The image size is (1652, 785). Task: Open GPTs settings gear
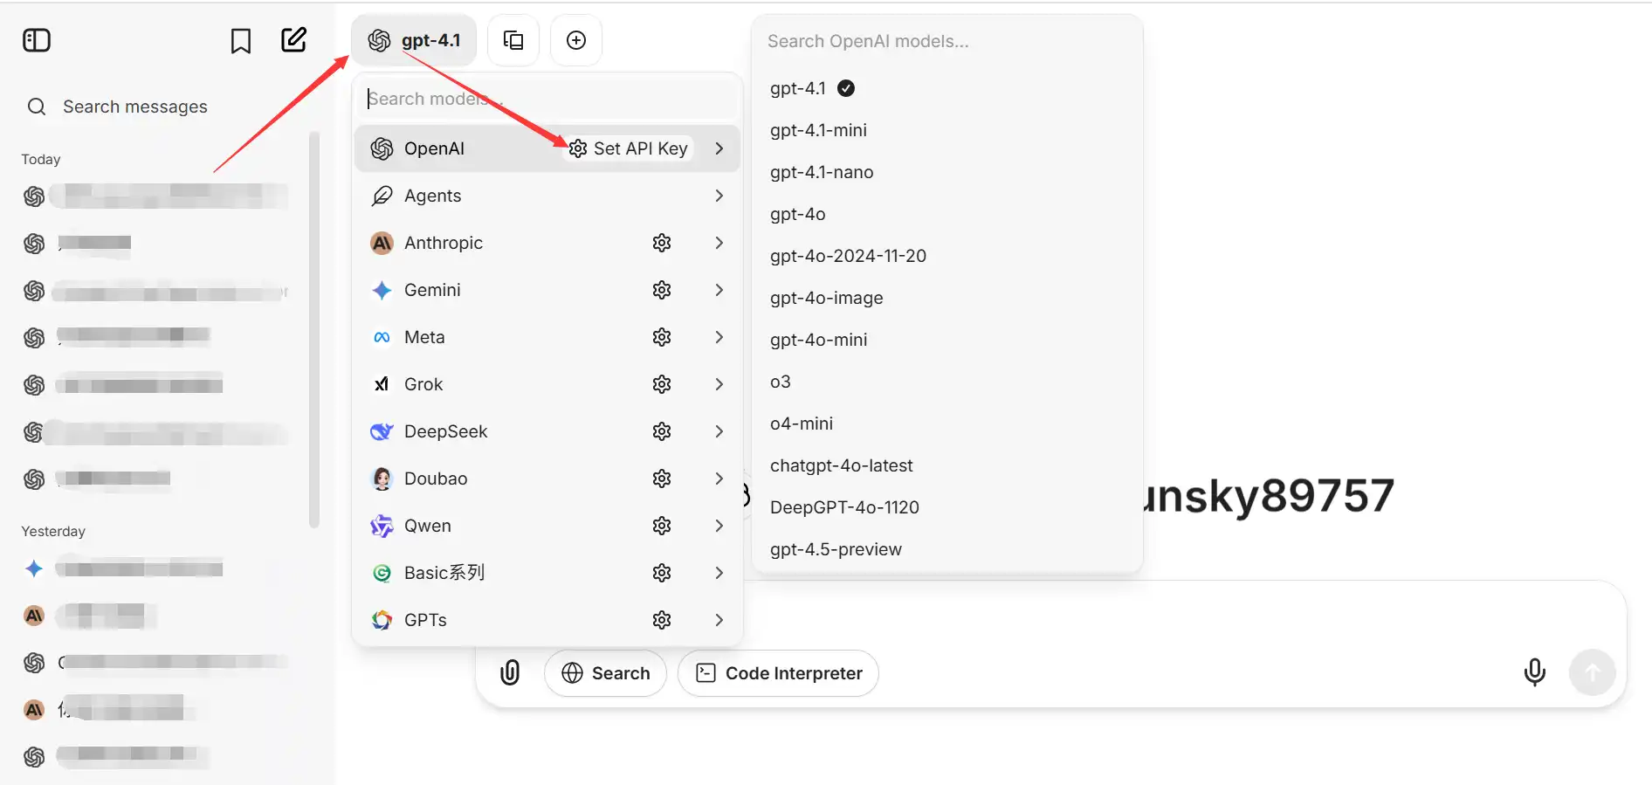[662, 620]
